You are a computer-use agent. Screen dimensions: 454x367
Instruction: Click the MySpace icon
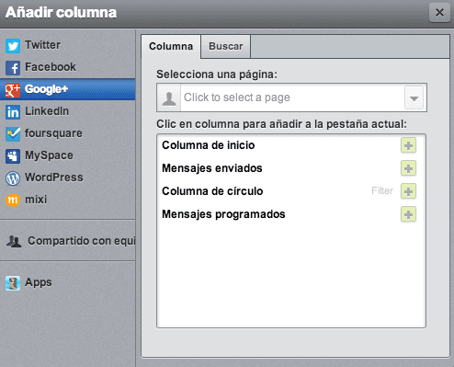(13, 156)
